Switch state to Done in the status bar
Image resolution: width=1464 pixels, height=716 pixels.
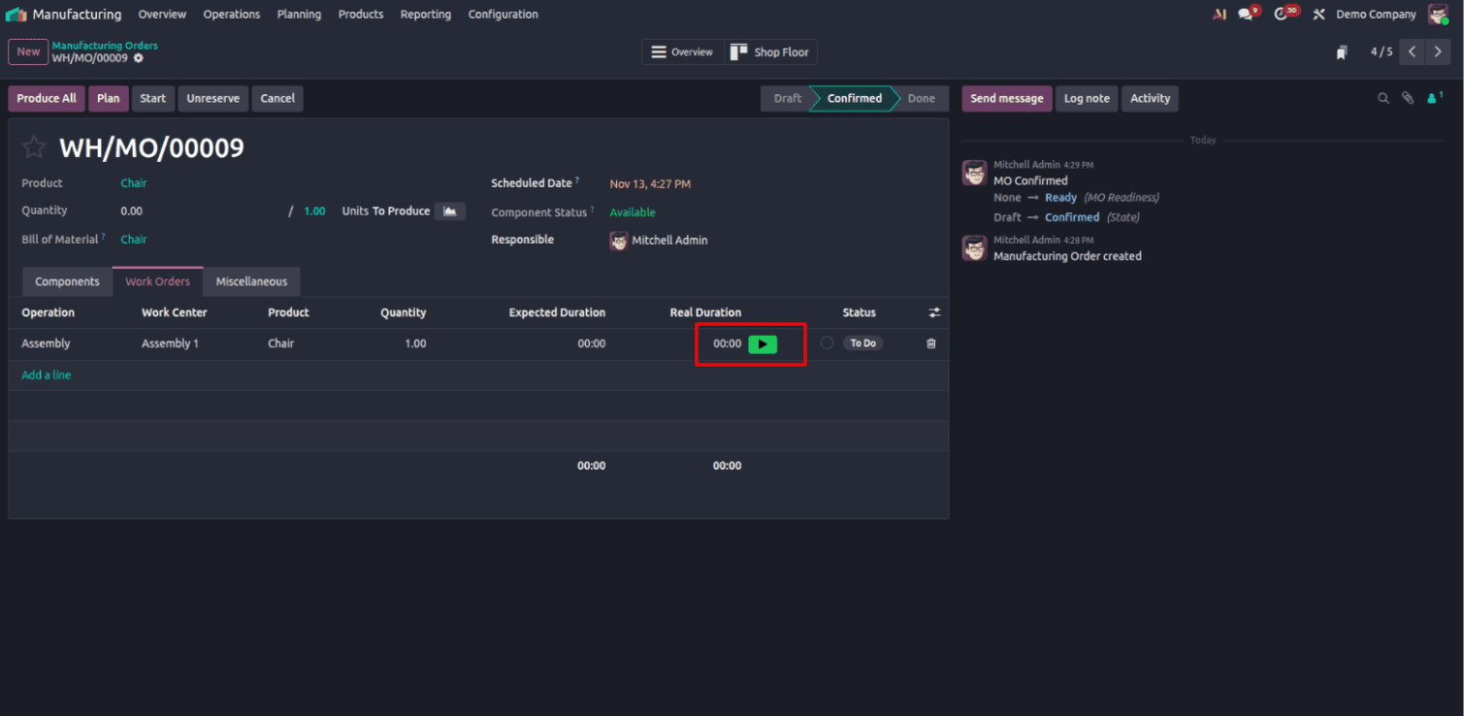point(921,98)
